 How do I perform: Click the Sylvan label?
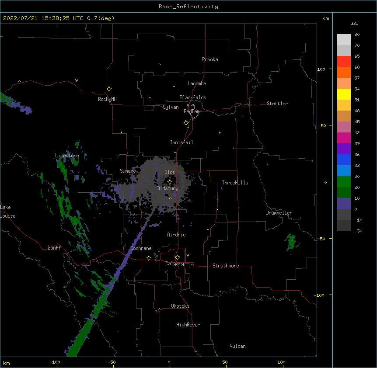[x=171, y=107]
